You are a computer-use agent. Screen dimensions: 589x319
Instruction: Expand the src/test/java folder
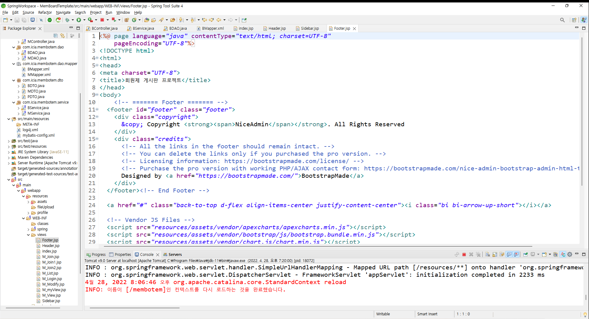(9, 141)
